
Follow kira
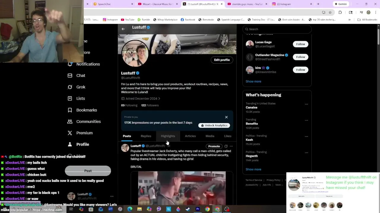coord(300,70)
